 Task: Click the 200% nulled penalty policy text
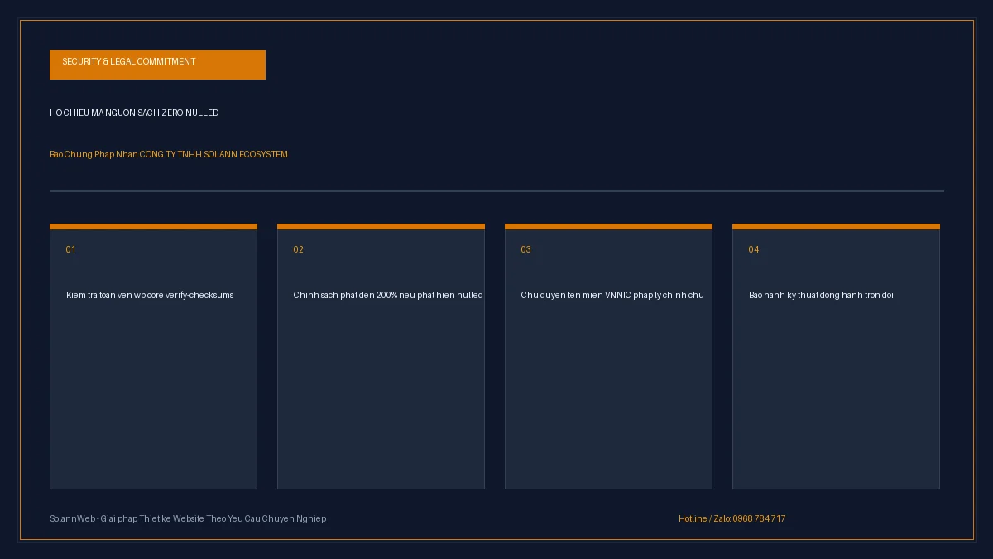(388, 295)
